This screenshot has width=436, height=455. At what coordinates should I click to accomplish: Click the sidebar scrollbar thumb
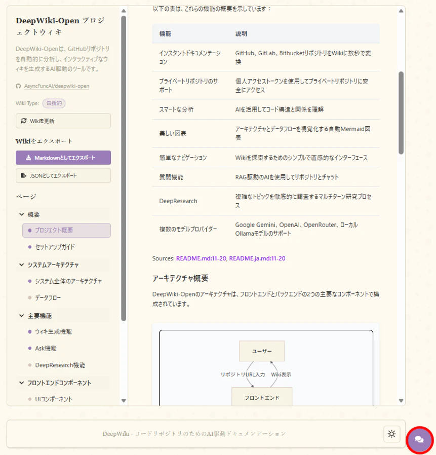124,168
